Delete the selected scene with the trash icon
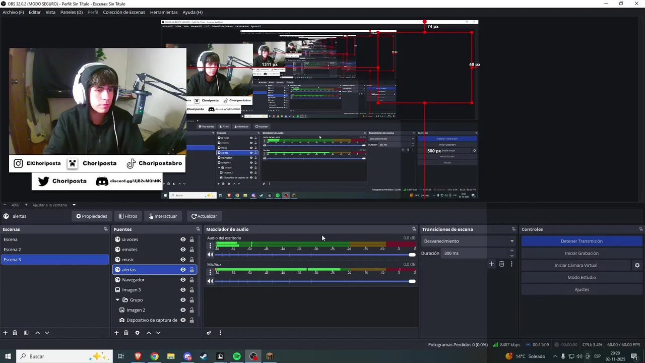This screenshot has width=645, height=363. point(15,333)
